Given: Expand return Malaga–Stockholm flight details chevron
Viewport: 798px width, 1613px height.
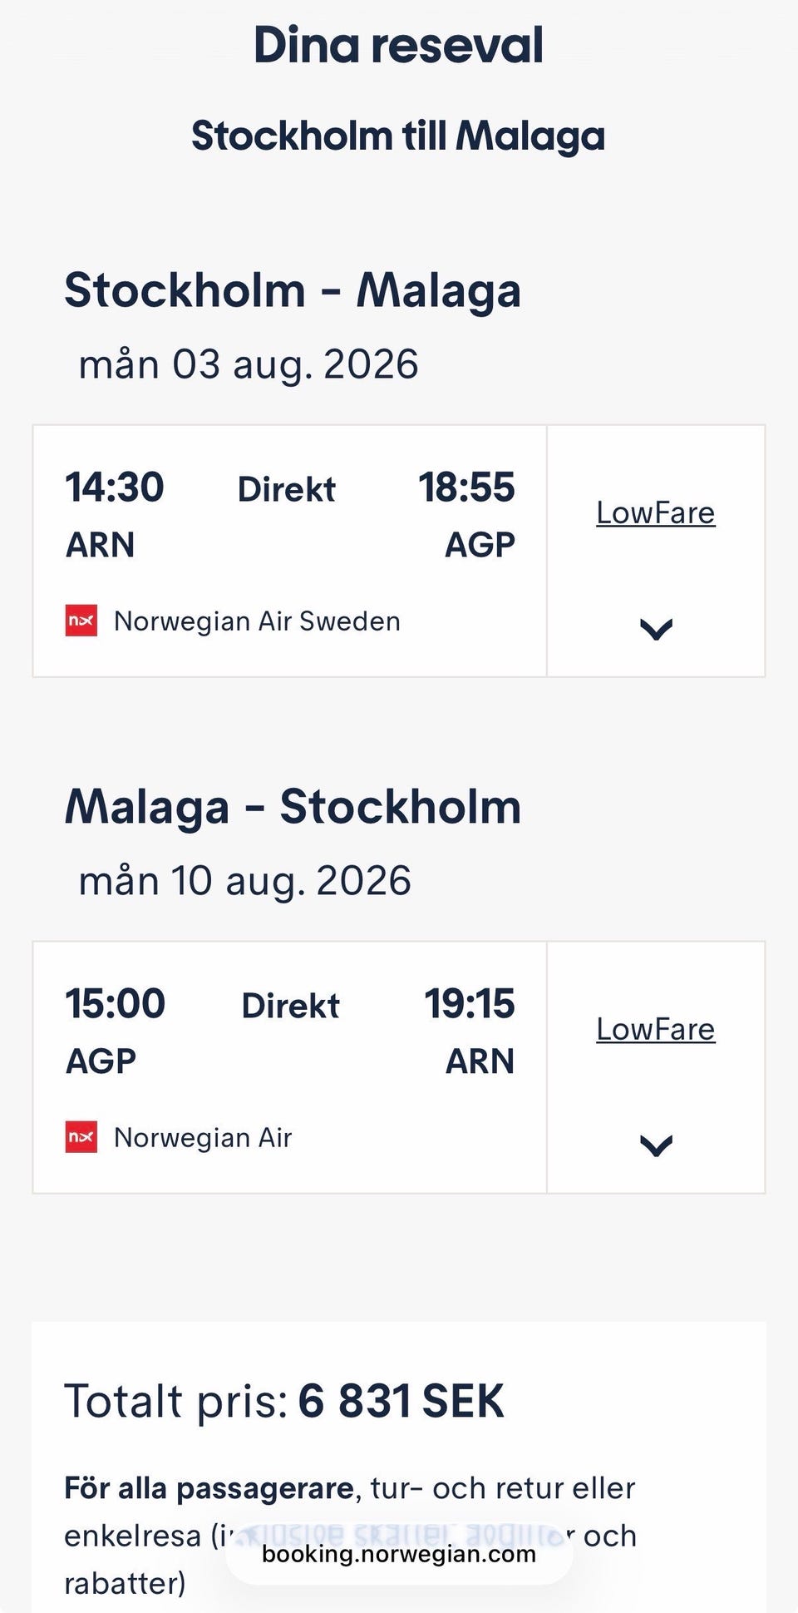Looking at the screenshot, I should tap(656, 1145).
